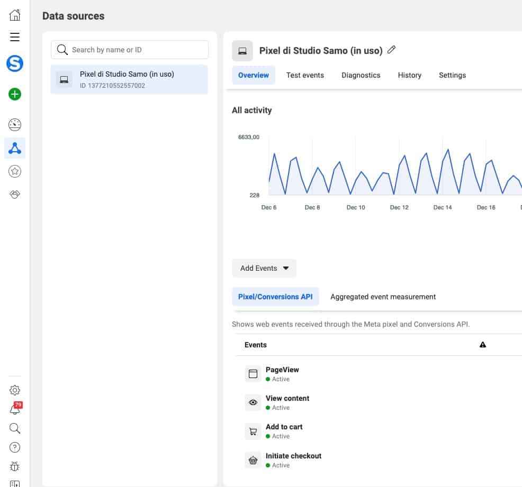522x487 pixels.
Task: Click the View content eye icon
Action: tap(253, 402)
